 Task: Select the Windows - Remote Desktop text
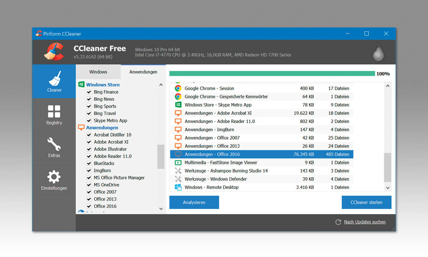(212, 187)
